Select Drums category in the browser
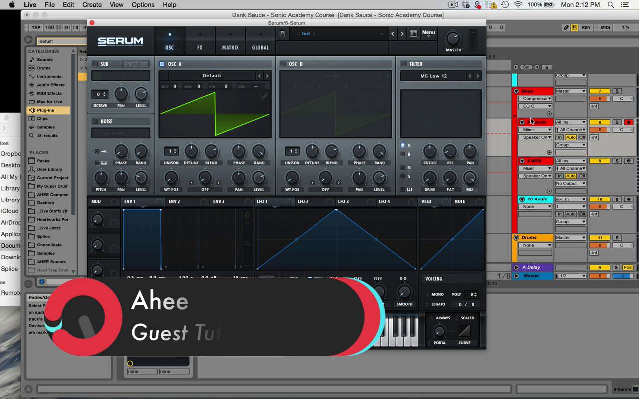639x399 pixels. click(x=44, y=68)
